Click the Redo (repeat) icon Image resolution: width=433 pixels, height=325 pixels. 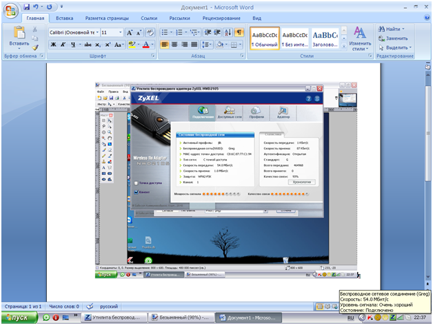pos(49,7)
